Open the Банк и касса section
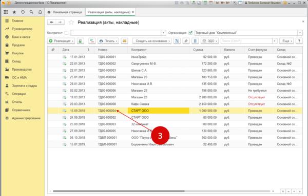This screenshot has height=196, width=308. tap(21, 37)
